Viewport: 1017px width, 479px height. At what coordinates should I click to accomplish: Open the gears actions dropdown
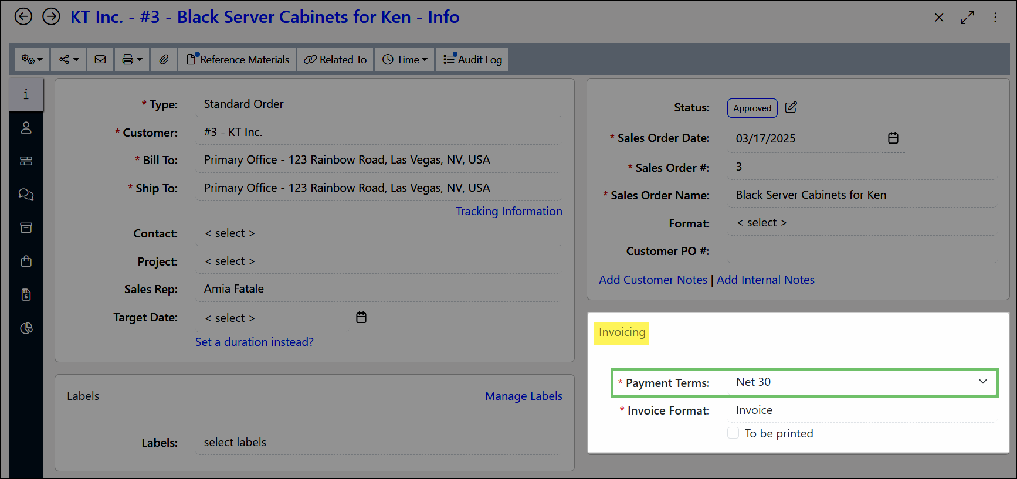32,59
